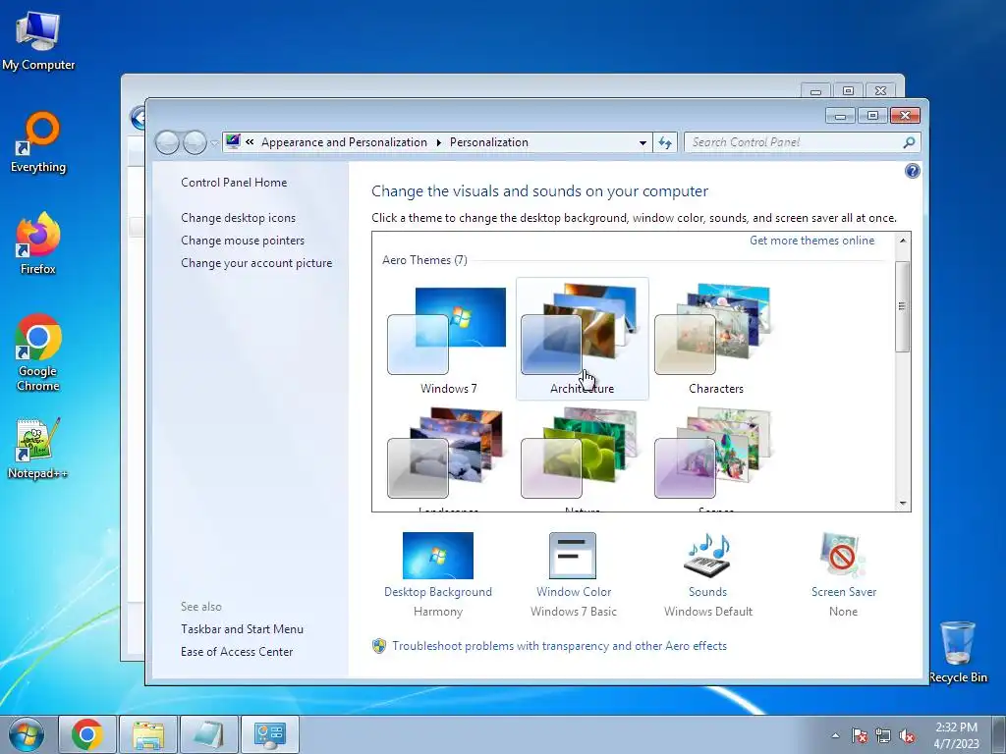1006x754 pixels.
Task: Open Ease of Access Center link
Action: (237, 652)
